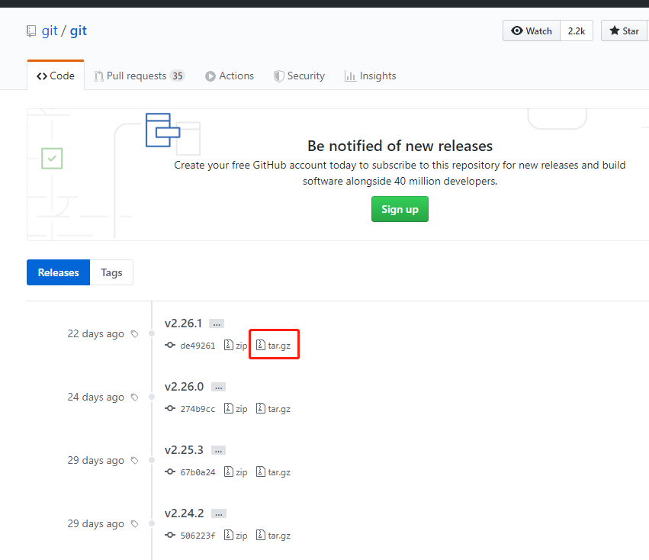
Task: Click the Star button
Action: tap(625, 31)
